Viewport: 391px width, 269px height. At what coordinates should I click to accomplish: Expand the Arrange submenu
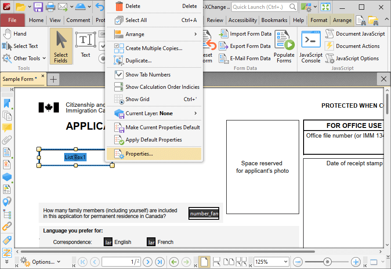154,34
